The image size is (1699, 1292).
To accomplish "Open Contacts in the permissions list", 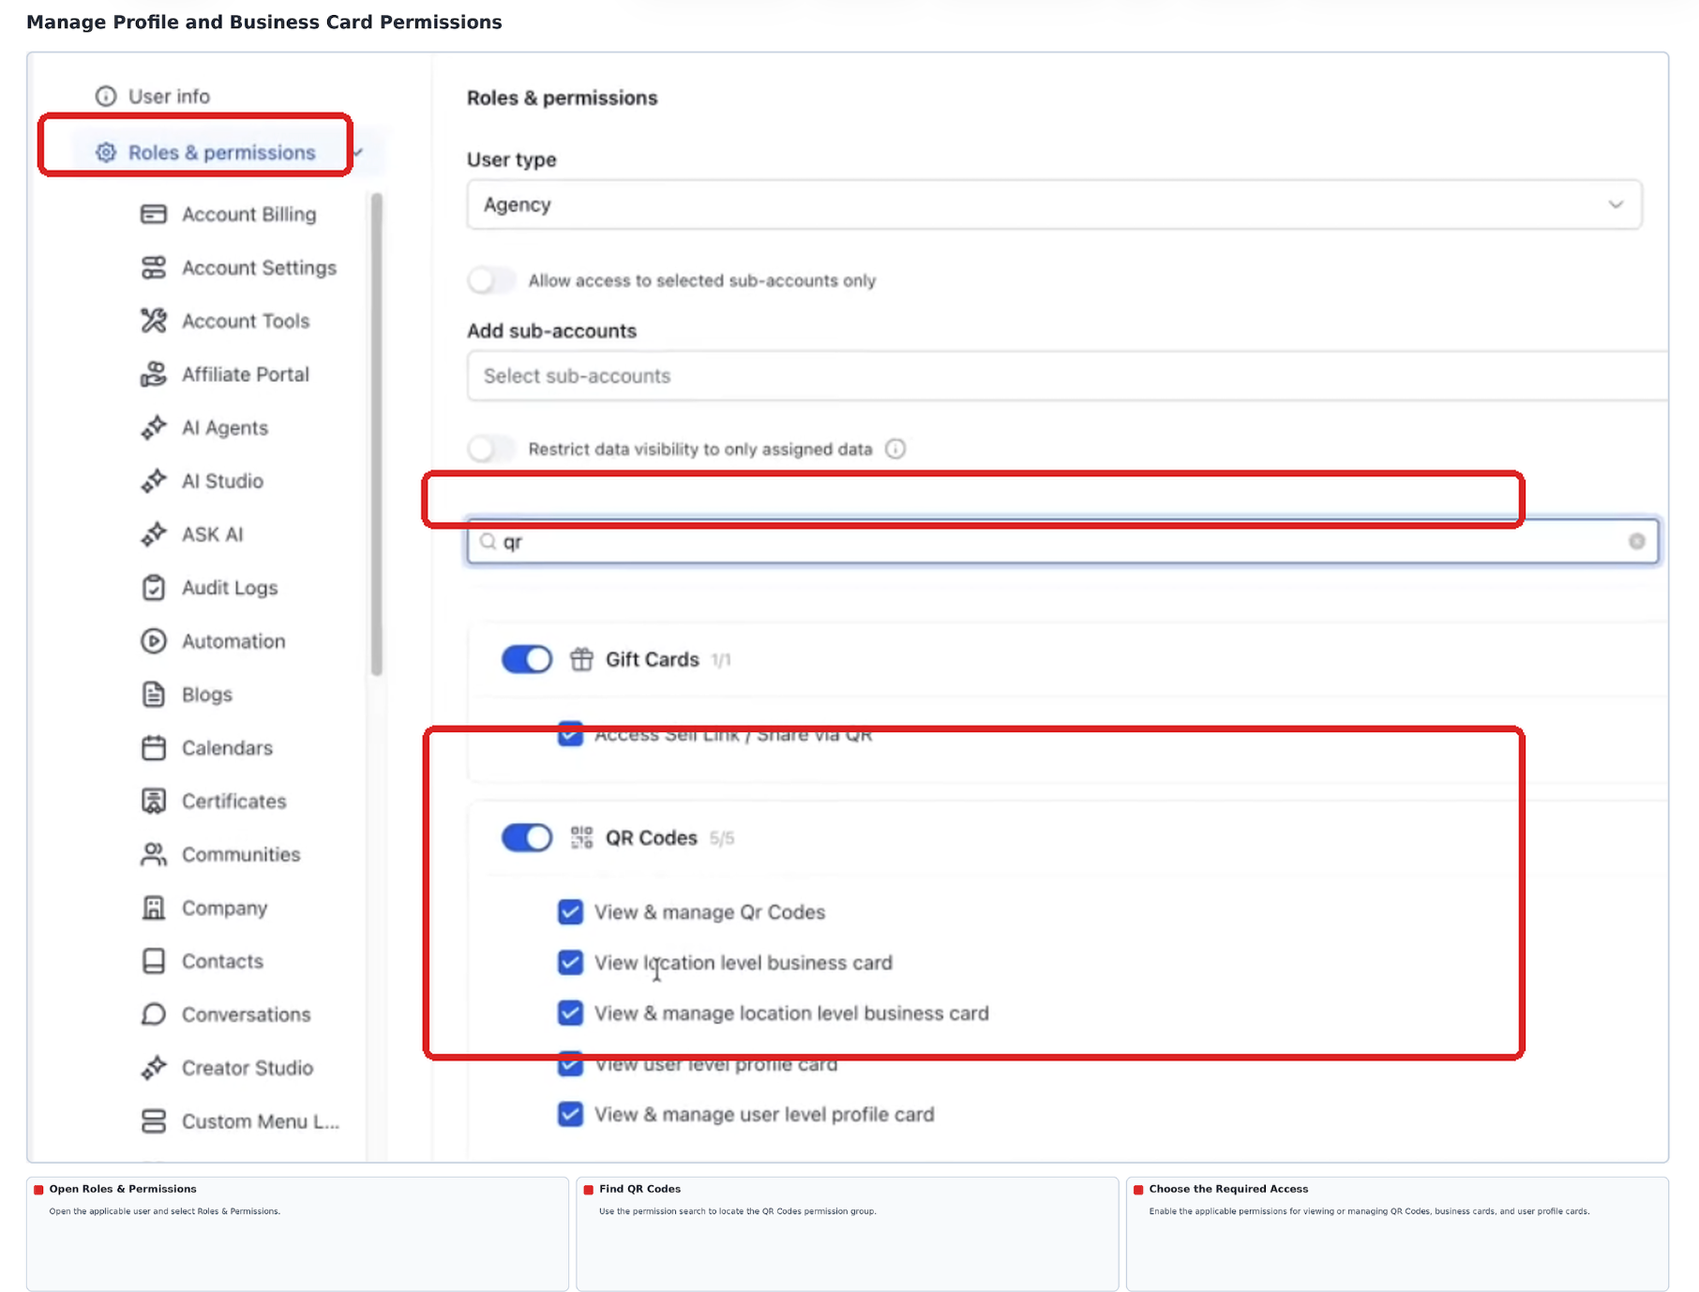I will click(222, 961).
